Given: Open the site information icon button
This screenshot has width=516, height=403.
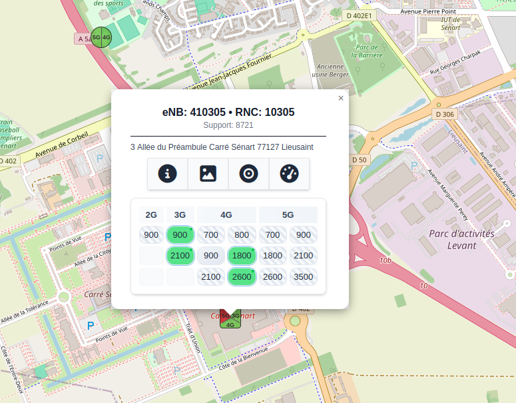Looking at the screenshot, I should pyautogui.click(x=168, y=174).
